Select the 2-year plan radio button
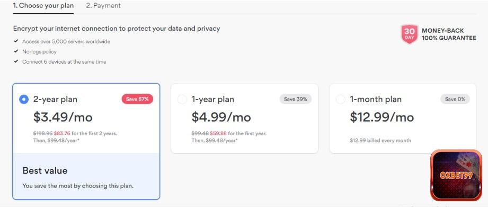The width and height of the screenshot is (488, 207). pos(24,100)
